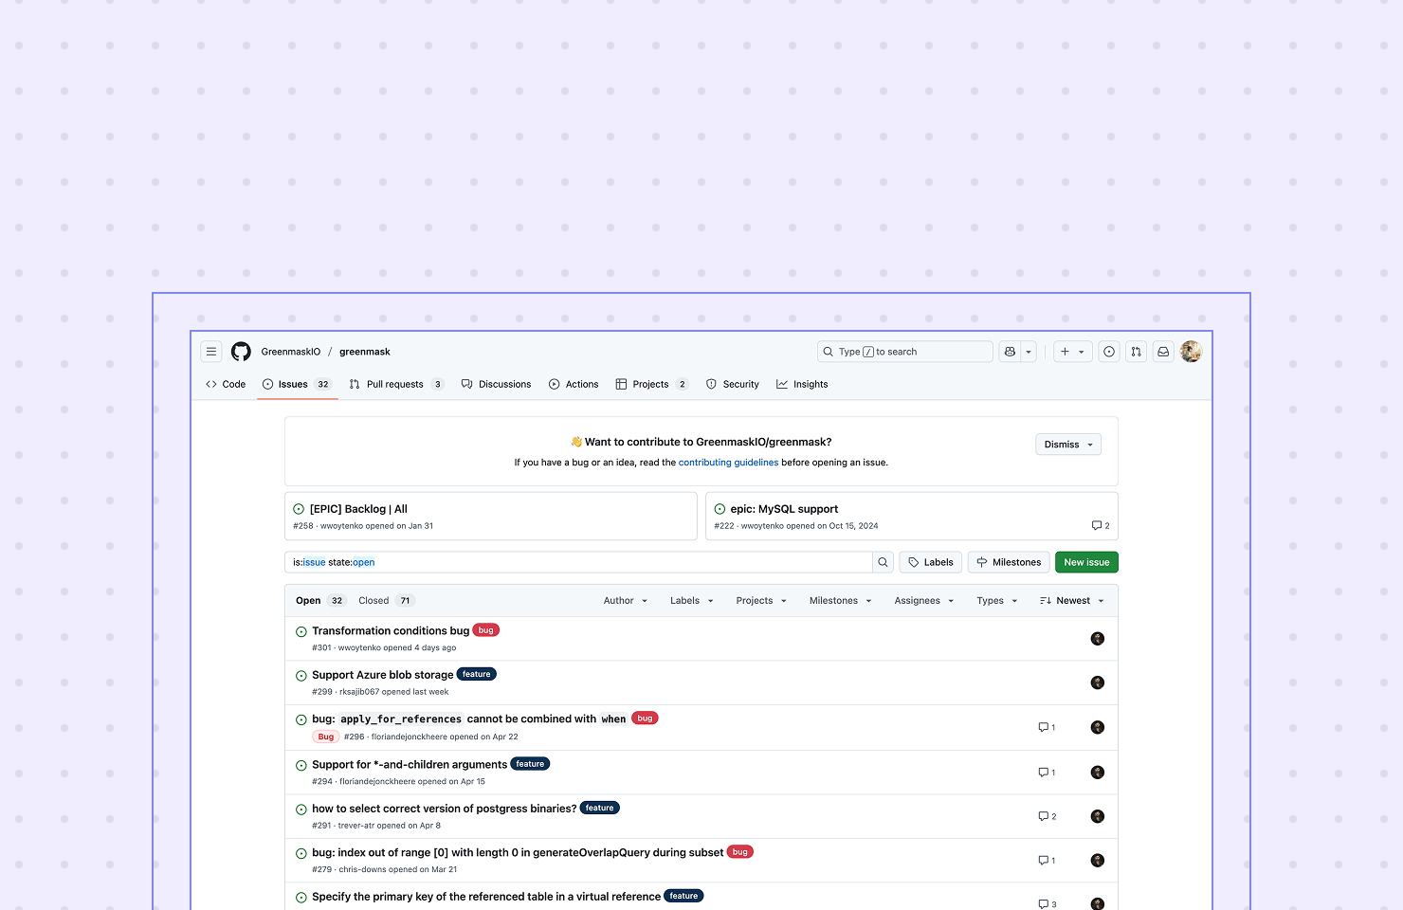The width and height of the screenshot is (1403, 910).
Task: Open comments on generateOverlapQuery issue
Action: click(1047, 861)
